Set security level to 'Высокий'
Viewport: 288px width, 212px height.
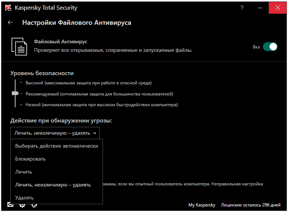coord(88,83)
